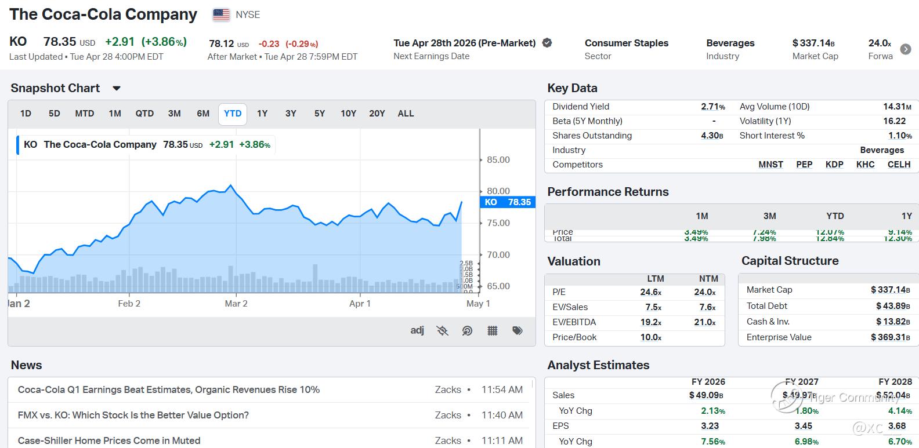The image size is (919, 448).
Task: Open the Snapshot Chart dropdown arrow
Action: pyautogui.click(x=116, y=88)
